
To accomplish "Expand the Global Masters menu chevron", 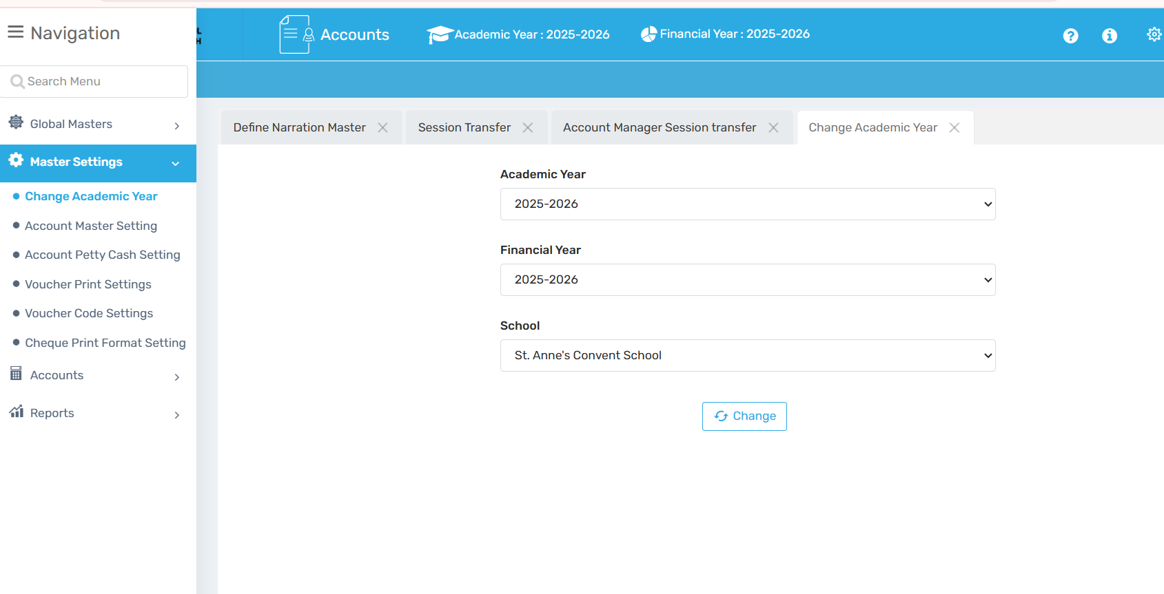I will [177, 125].
